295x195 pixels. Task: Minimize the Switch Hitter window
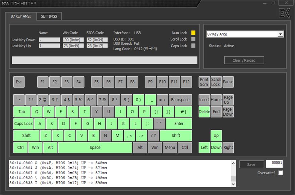pyautogui.click(x=265, y=3)
